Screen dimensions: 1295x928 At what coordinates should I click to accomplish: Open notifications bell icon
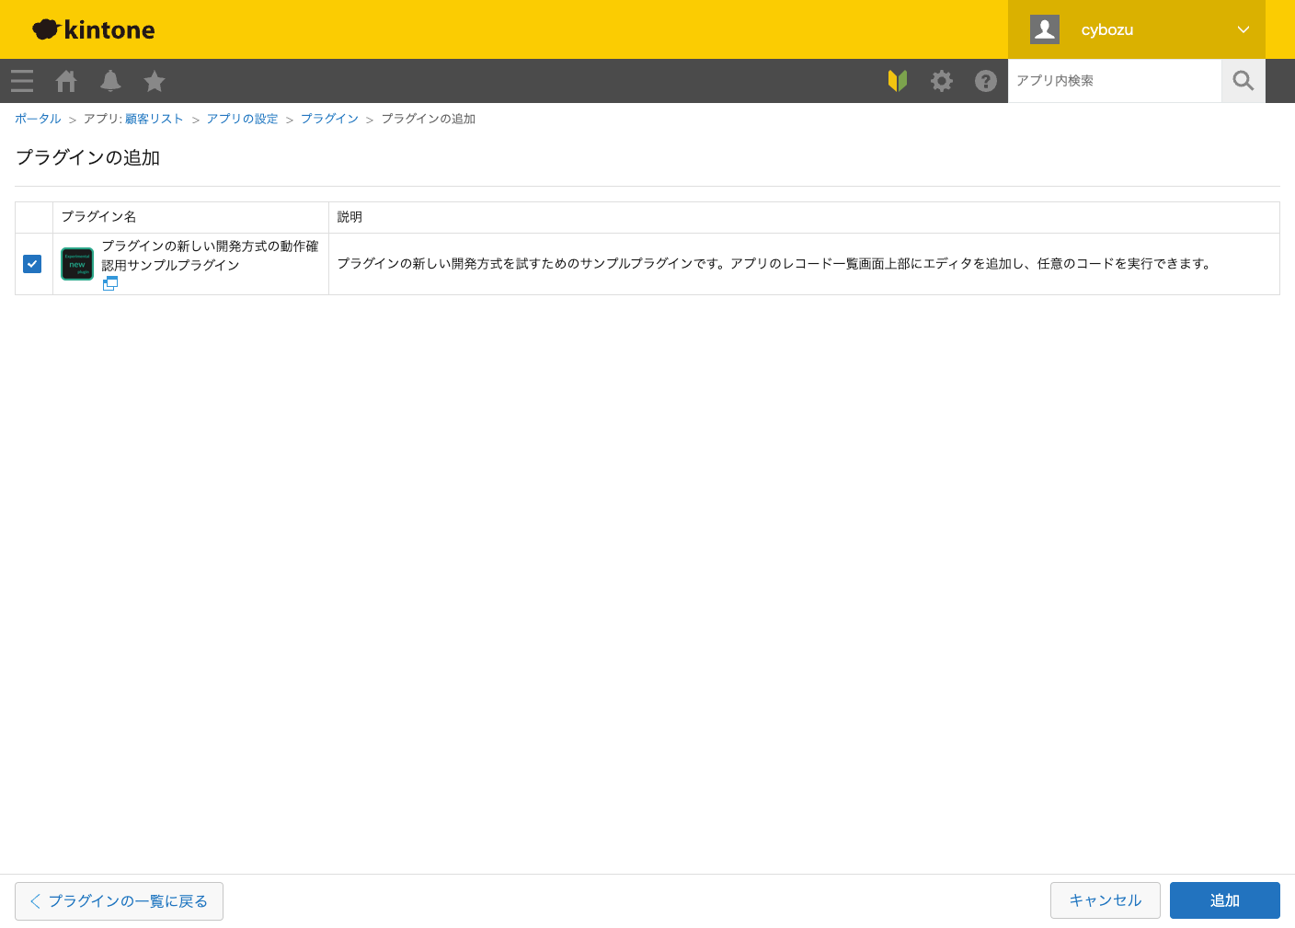coord(110,81)
